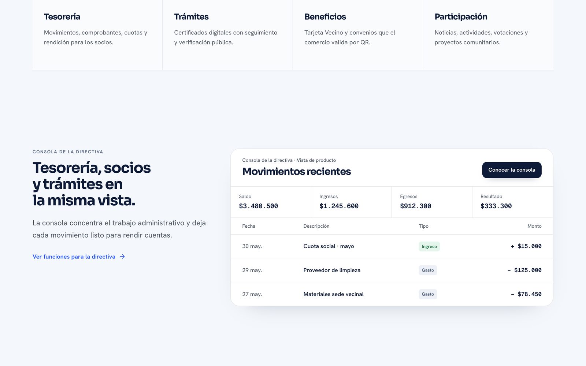
Task: Click the 'Descripción' column header
Action: pyautogui.click(x=316, y=226)
